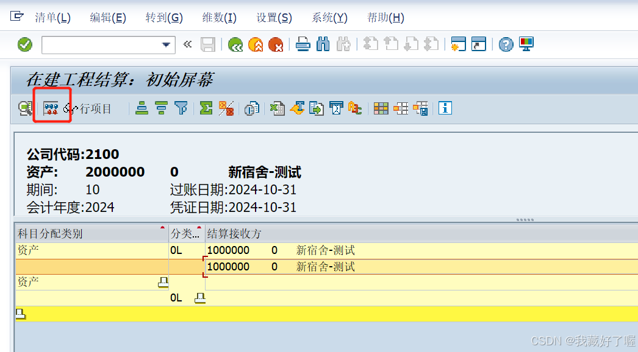The height and width of the screenshot is (352, 638).
Task: Click the Last Page icon
Action: click(x=431, y=44)
